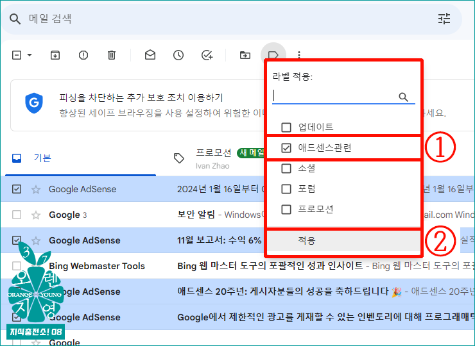The width and height of the screenshot is (475, 346).
Task: Click the 기본 tab inbox icon
Action: tap(17, 158)
